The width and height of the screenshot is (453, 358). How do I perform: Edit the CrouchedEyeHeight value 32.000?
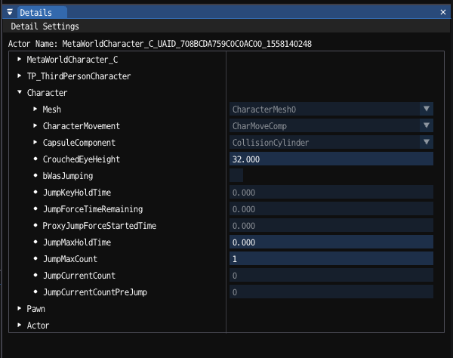[x=331, y=159]
